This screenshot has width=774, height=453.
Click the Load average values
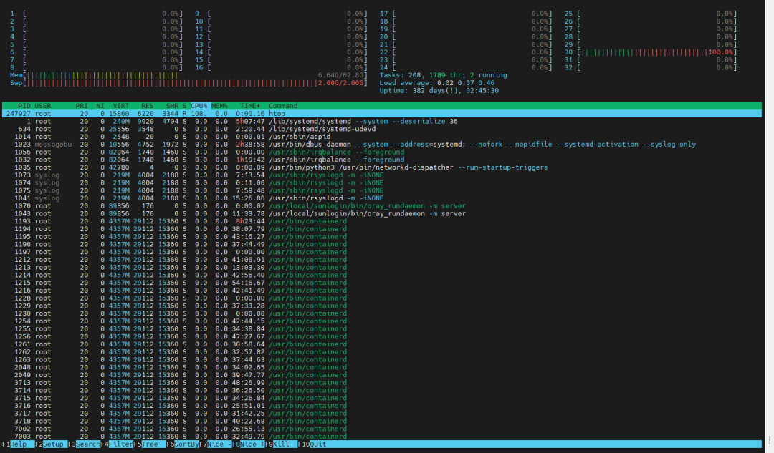[x=466, y=83]
